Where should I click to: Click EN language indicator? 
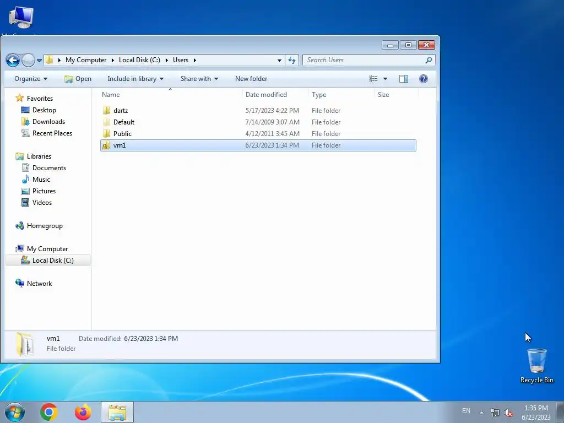pos(466,411)
